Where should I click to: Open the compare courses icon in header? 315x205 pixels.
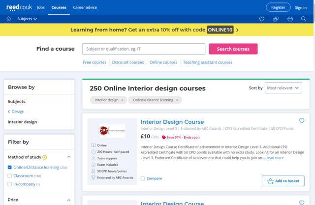pyautogui.click(x=276, y=19)
